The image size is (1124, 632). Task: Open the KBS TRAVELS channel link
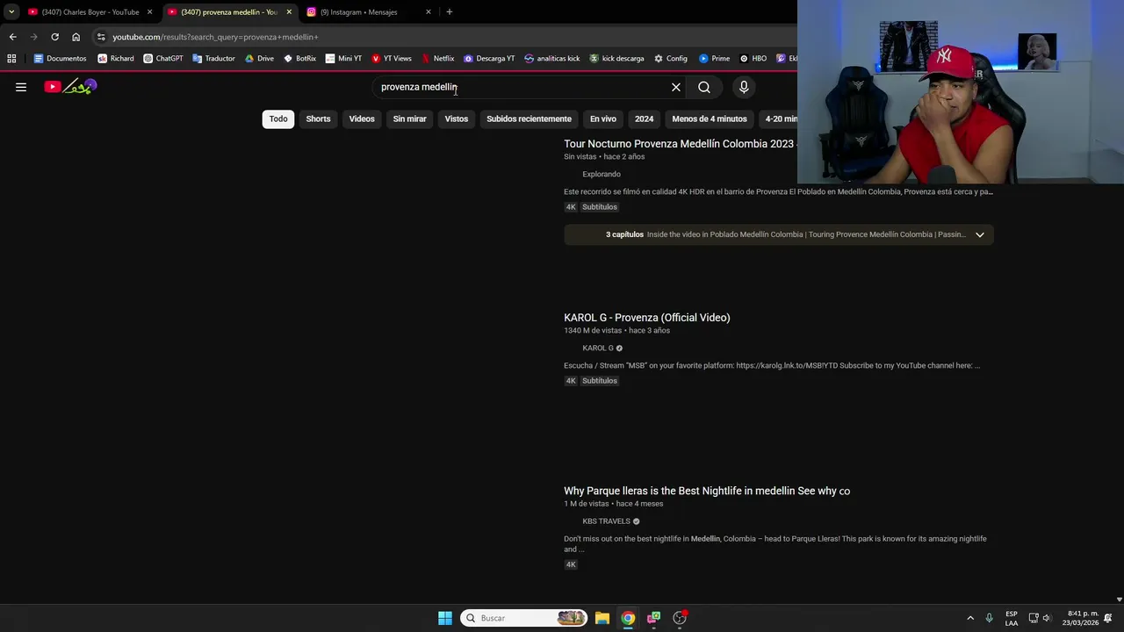click(607, 521)
